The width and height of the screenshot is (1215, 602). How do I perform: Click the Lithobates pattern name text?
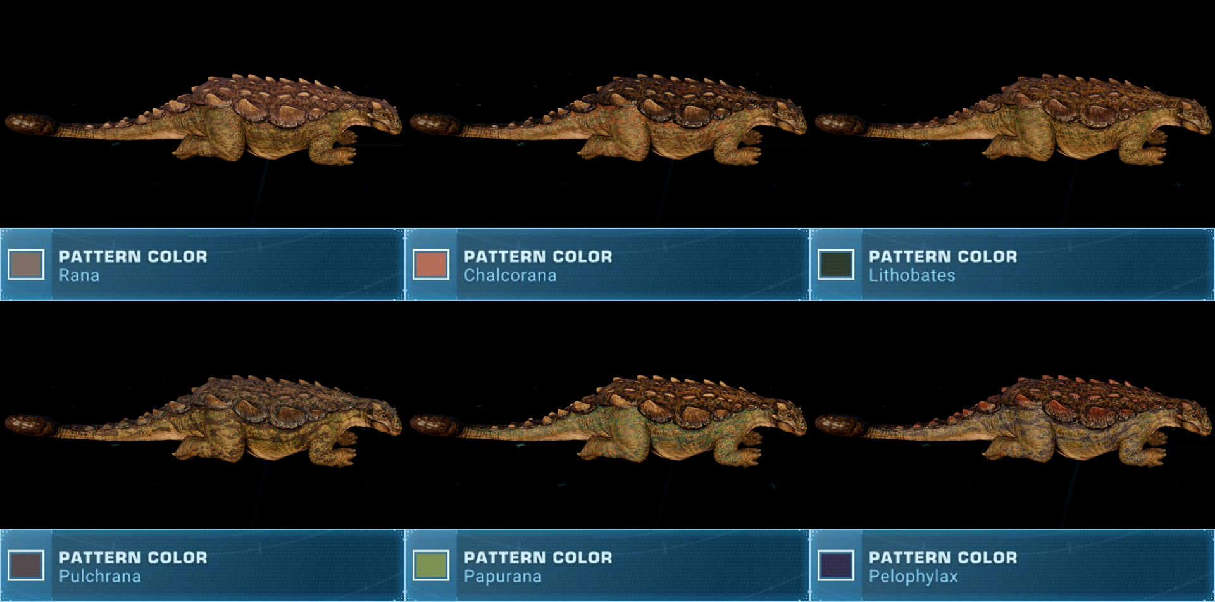point(912,275)
